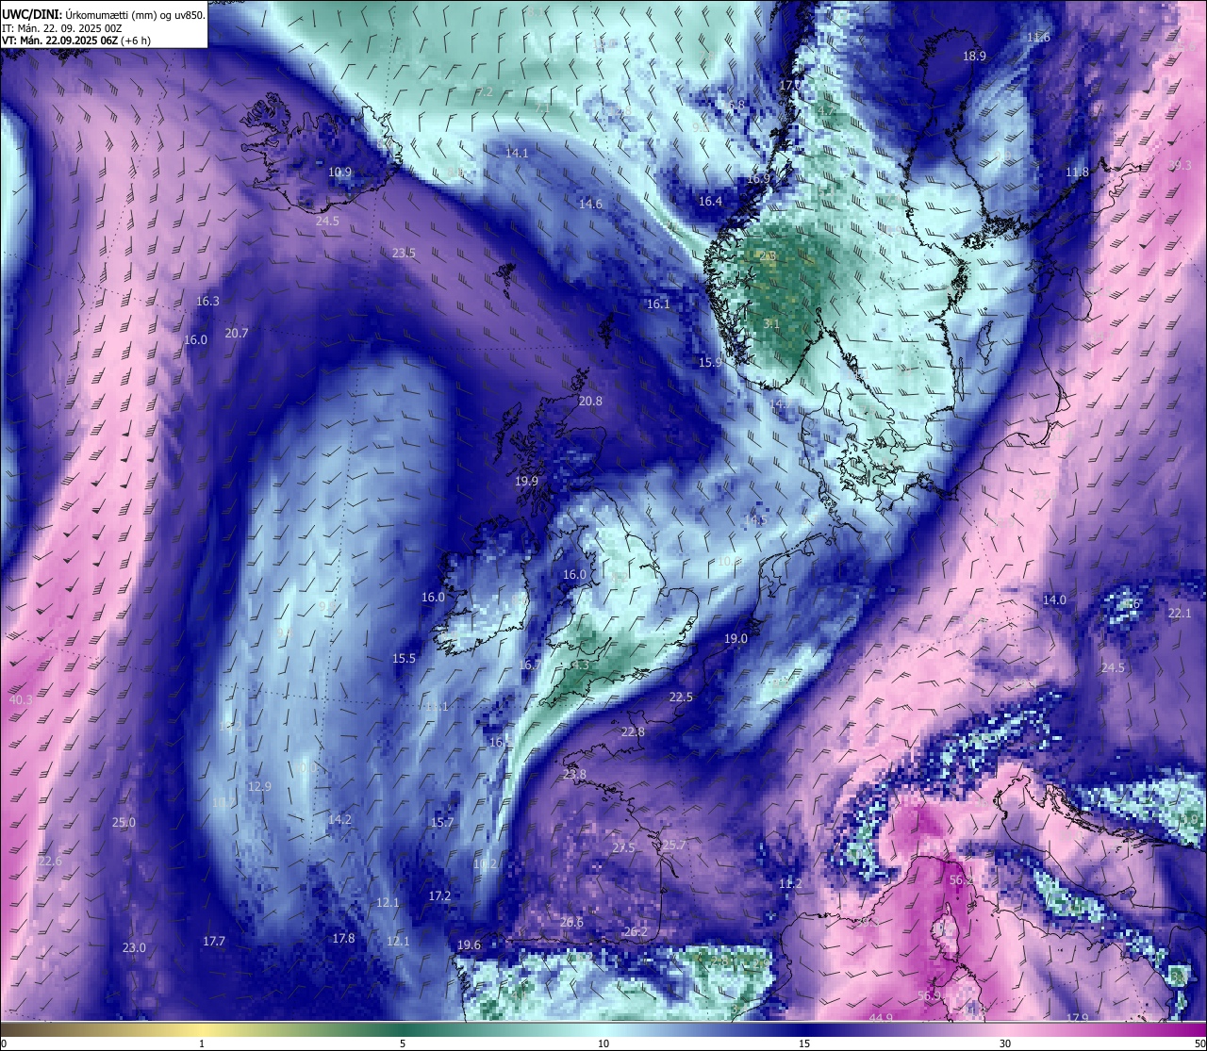The width and height of the screenshot is (1207, 1051).
Task: Click the 22.1 value at the right edge
Action: click(x=1180, y=613)
